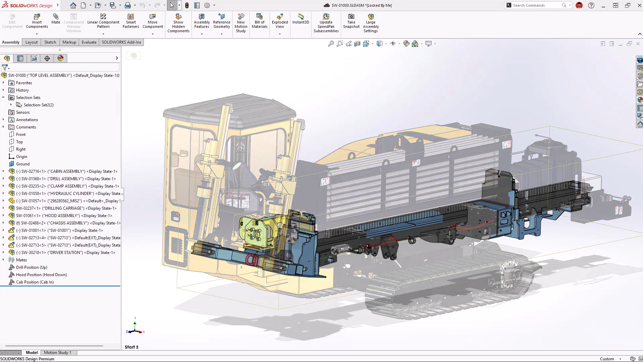Screen dimensions: 643x362
Task: Activate Zoom to Fit in the viewport
Action: pos(331,44)
